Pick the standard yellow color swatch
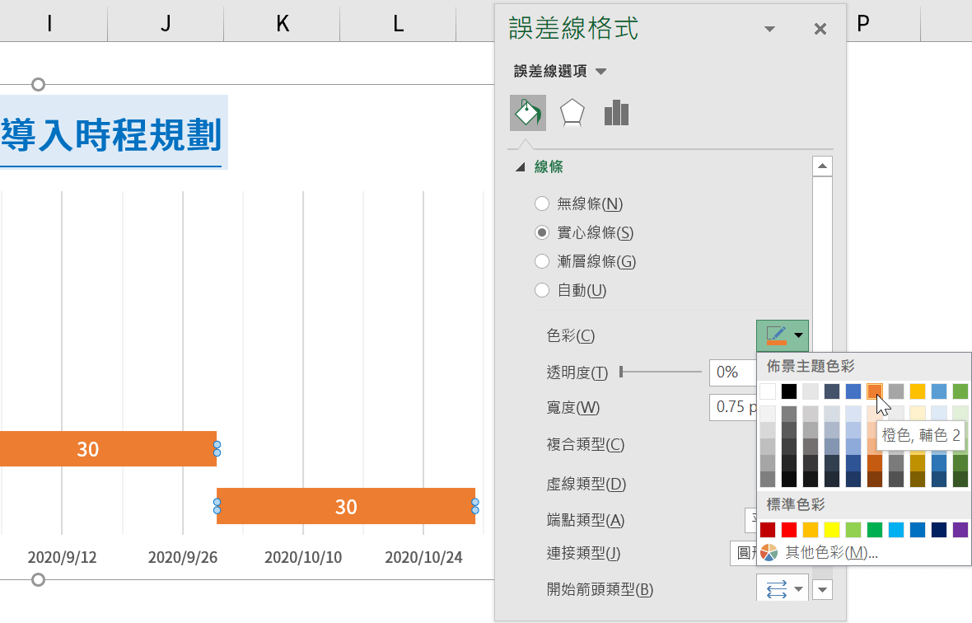 832,530
